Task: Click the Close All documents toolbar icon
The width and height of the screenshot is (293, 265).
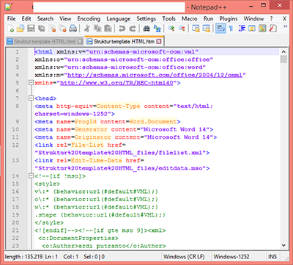Action: point(62,29)
